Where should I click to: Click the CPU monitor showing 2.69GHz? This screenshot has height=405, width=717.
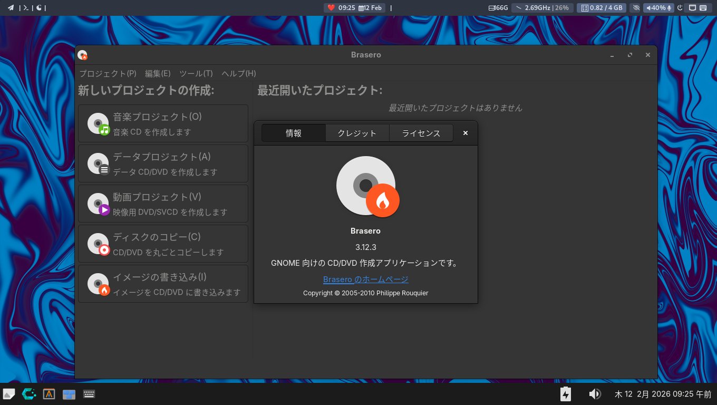(542, 8)
